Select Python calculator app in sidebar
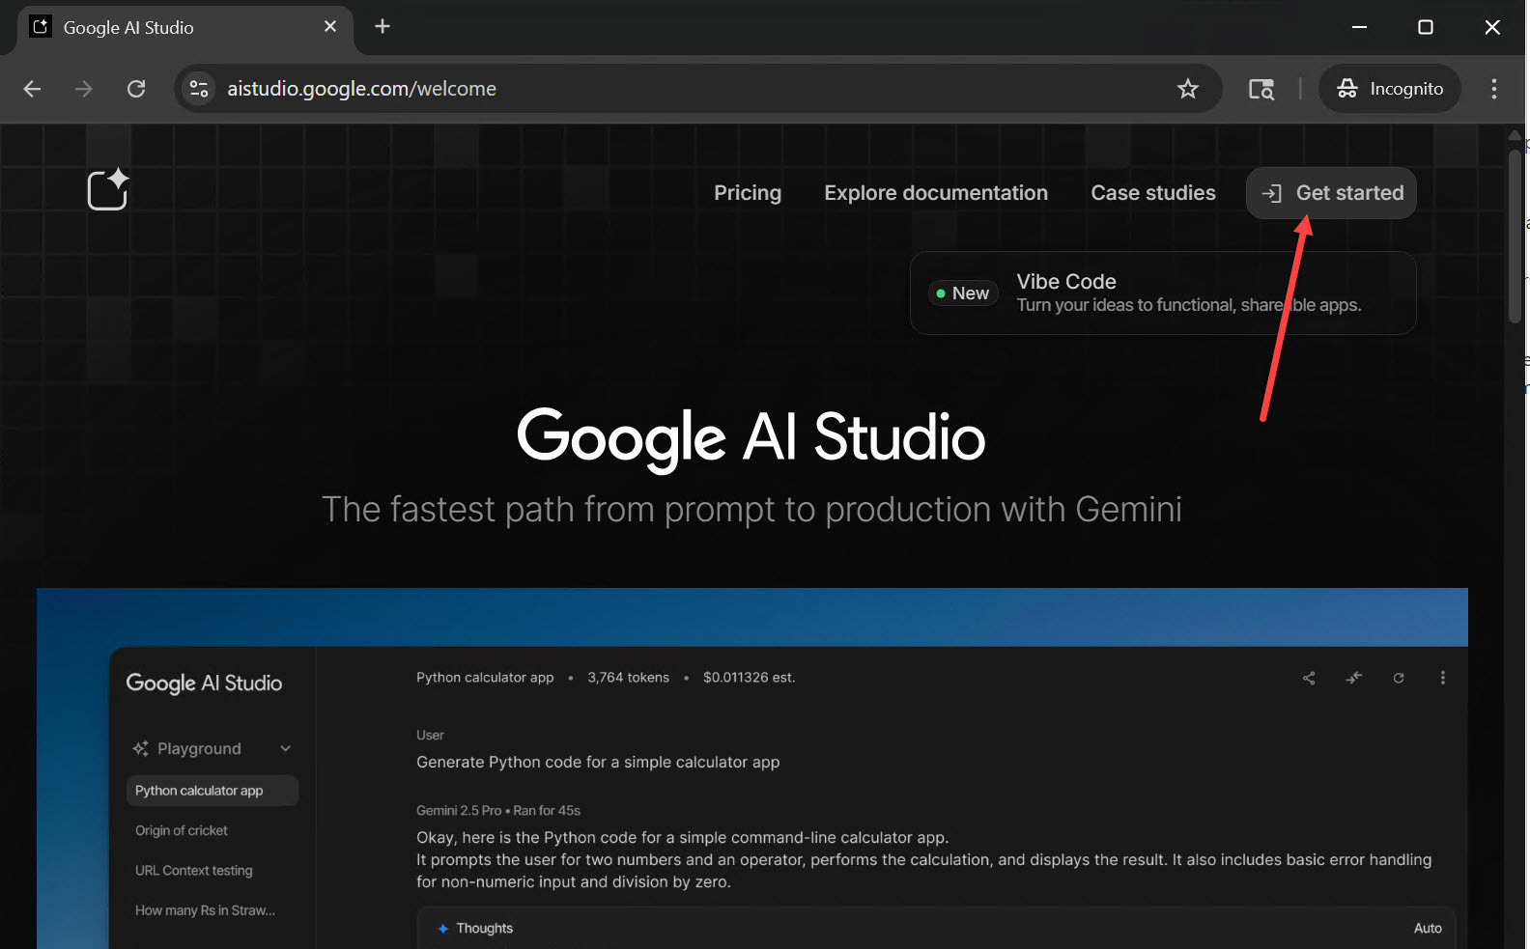 pos(212,791)
